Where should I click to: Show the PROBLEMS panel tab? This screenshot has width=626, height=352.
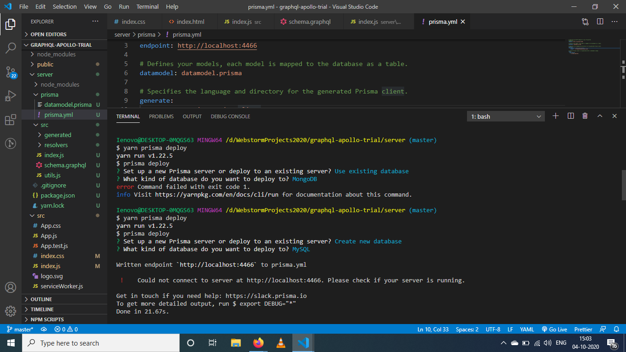(x=161, y=116)
